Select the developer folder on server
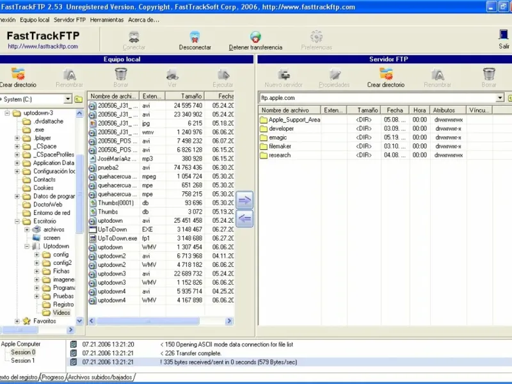Viewport: 512px width, 384px height. [x=281, y=129]
